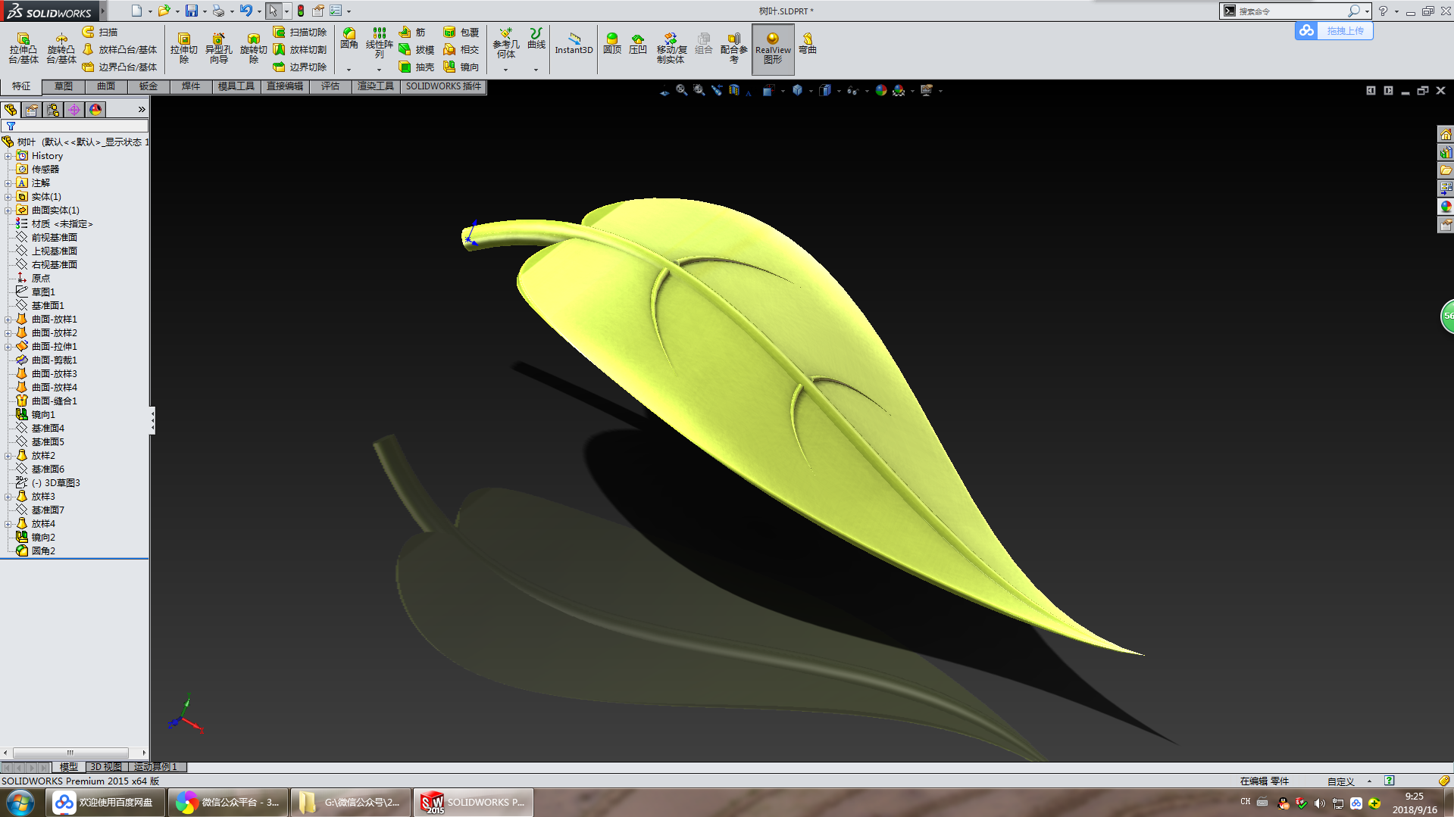Click apply scene icon in heads-up toolbar
This screenshot has height=817, width=1454.
click(899, 90)
